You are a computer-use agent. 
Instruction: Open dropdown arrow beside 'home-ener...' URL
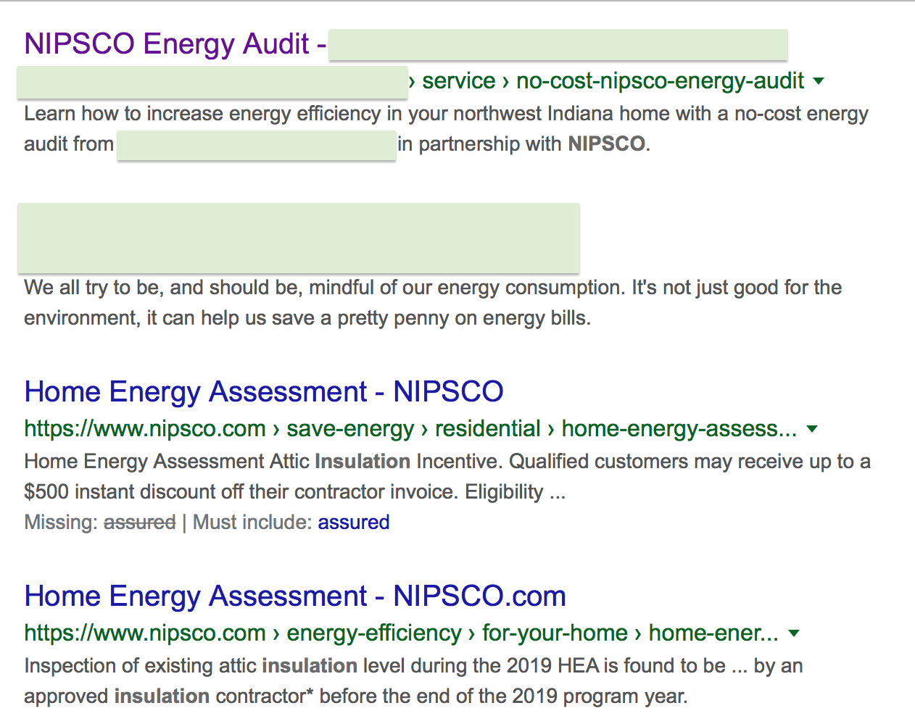pyautogui.click(x=794, y=633)
